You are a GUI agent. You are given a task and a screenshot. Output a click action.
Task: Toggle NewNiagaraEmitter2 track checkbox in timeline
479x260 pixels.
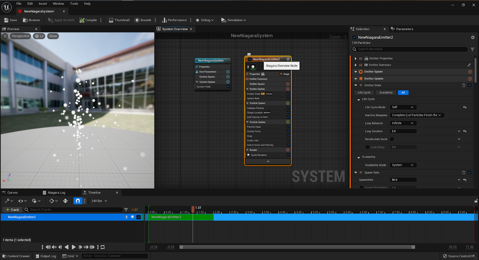138,217
